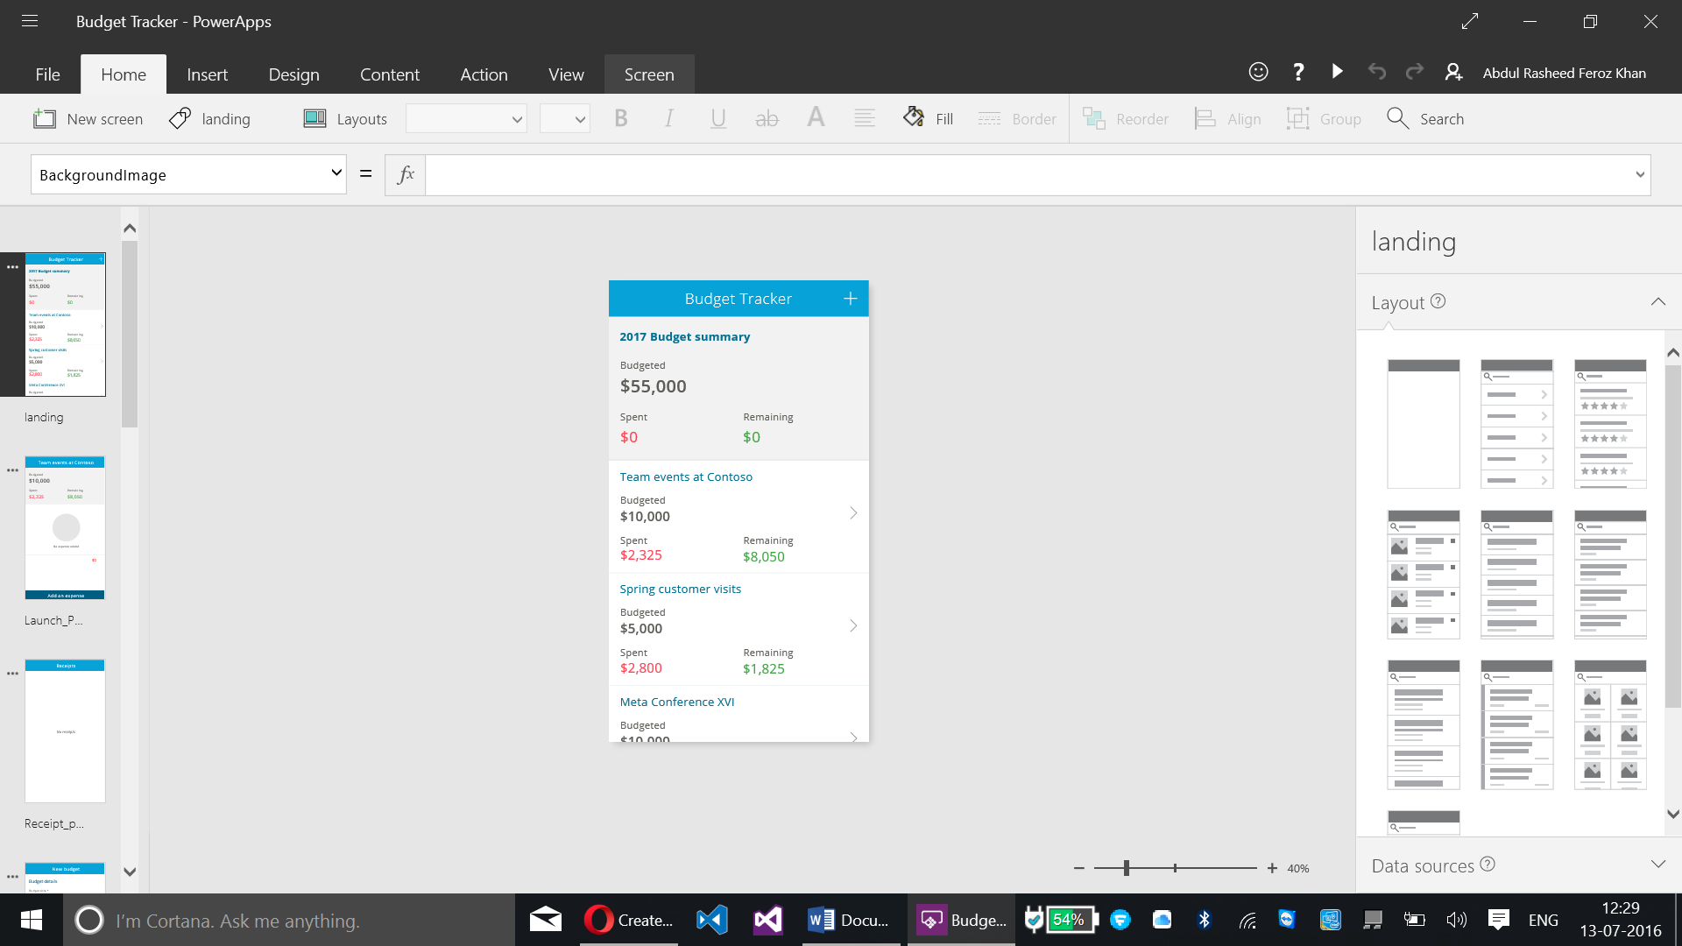Image resolution: width=1682 pixels, height=946 pixels.
Task: Open the File menu
Action: [48, 74]
